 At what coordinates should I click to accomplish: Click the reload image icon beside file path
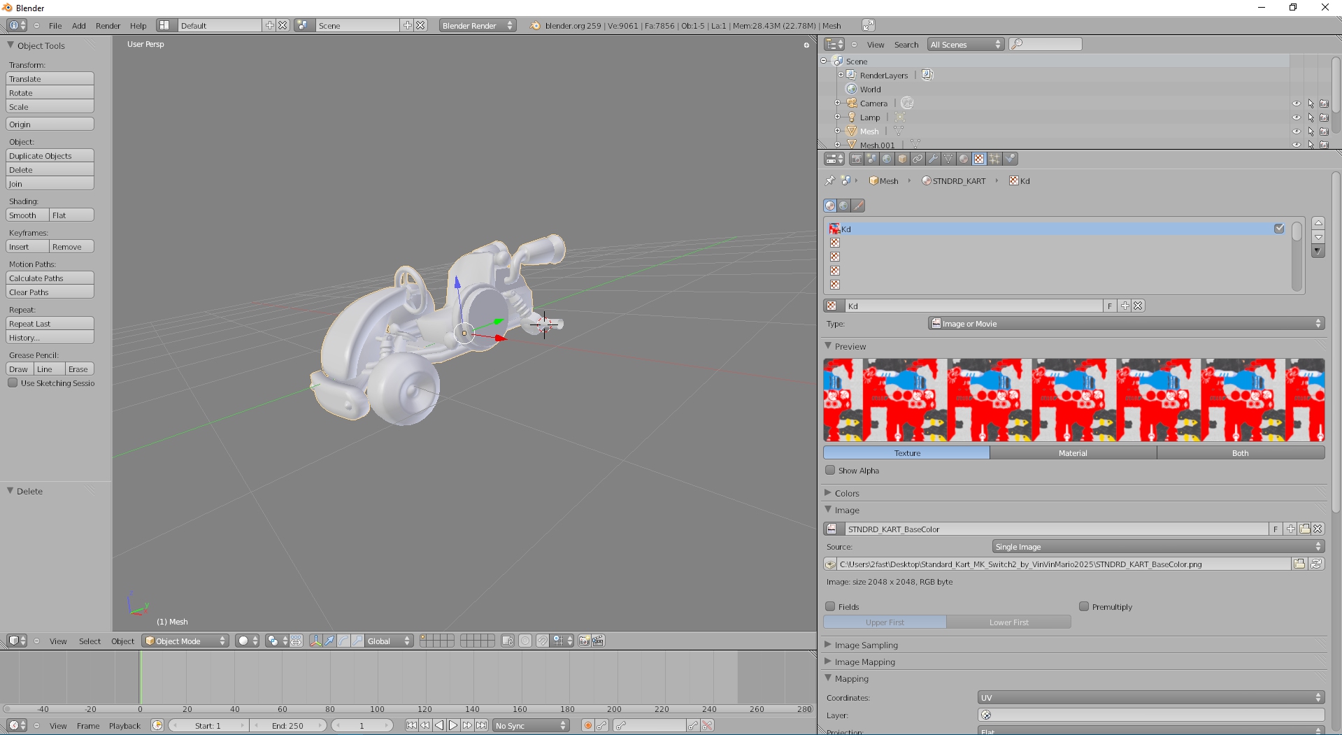(x=1317, y=564)
